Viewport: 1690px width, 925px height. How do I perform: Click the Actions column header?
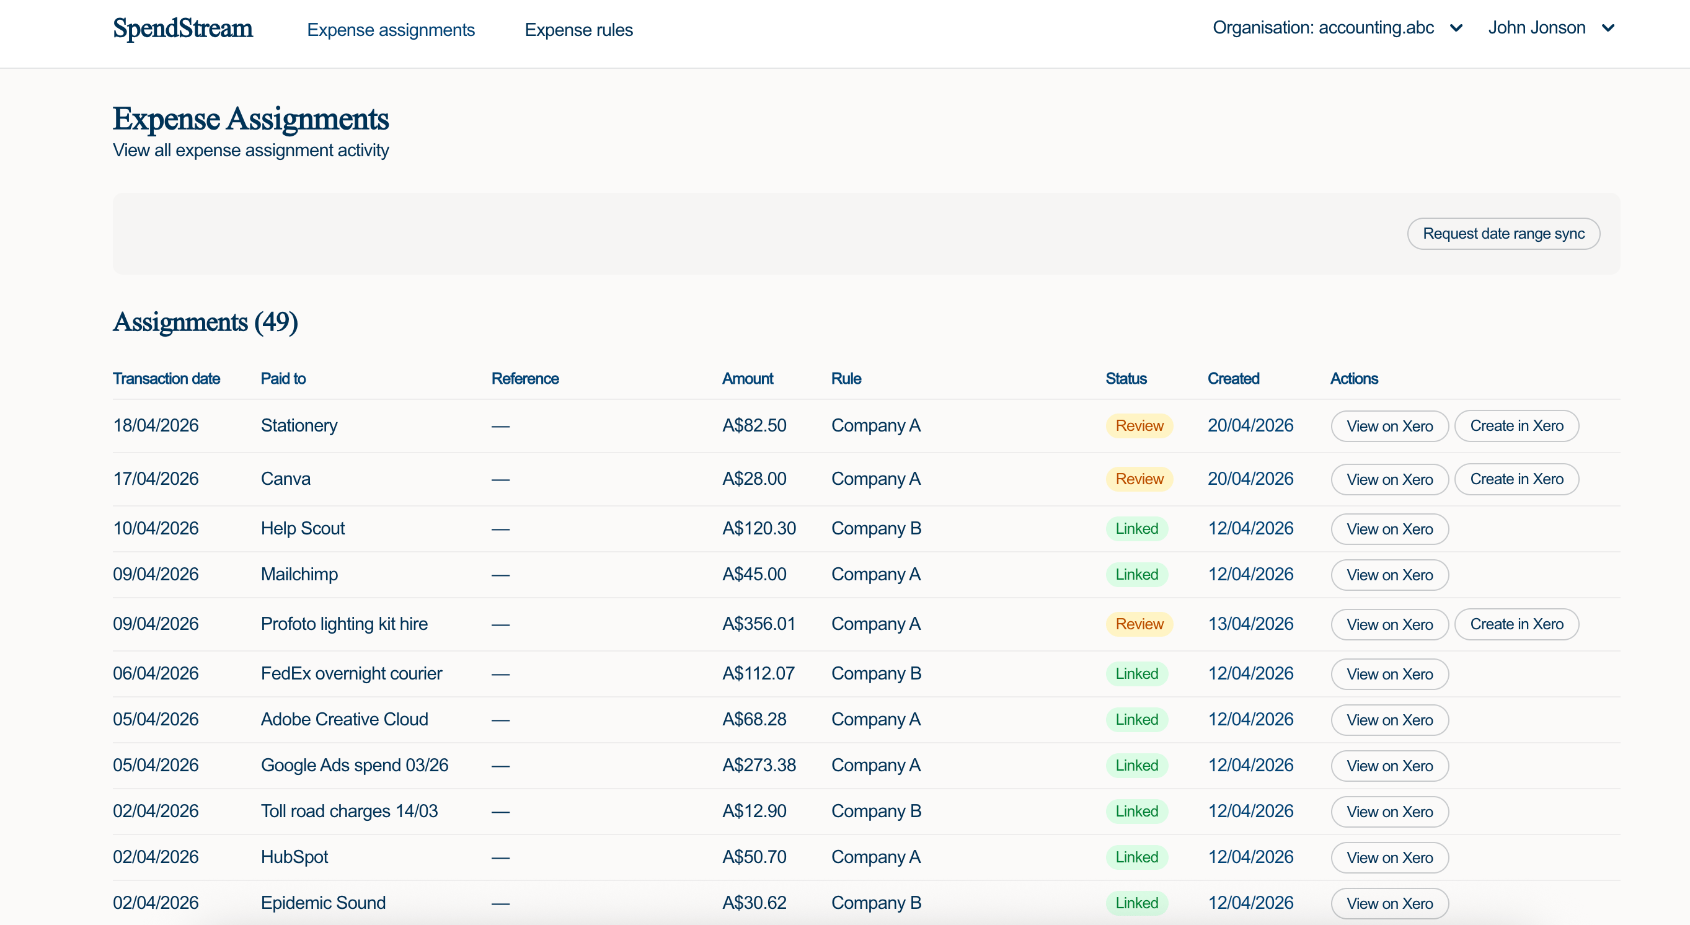coord(1354,379)
